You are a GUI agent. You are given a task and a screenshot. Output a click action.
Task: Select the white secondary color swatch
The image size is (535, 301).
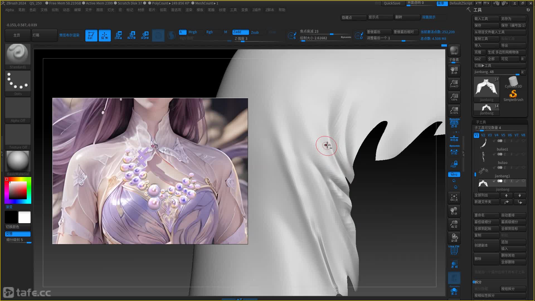(25, 217)
